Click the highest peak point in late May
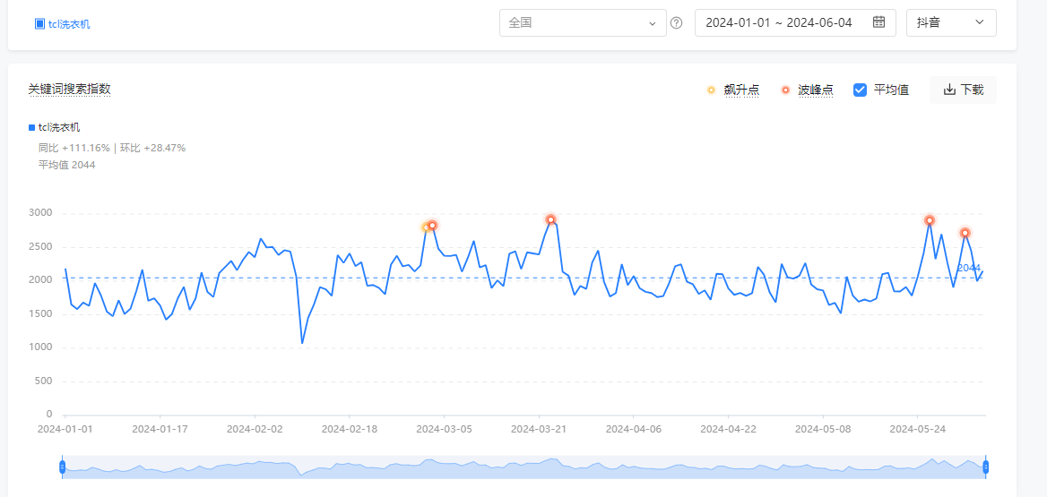This screenshot has height=497, width=1047. [930, 220]
